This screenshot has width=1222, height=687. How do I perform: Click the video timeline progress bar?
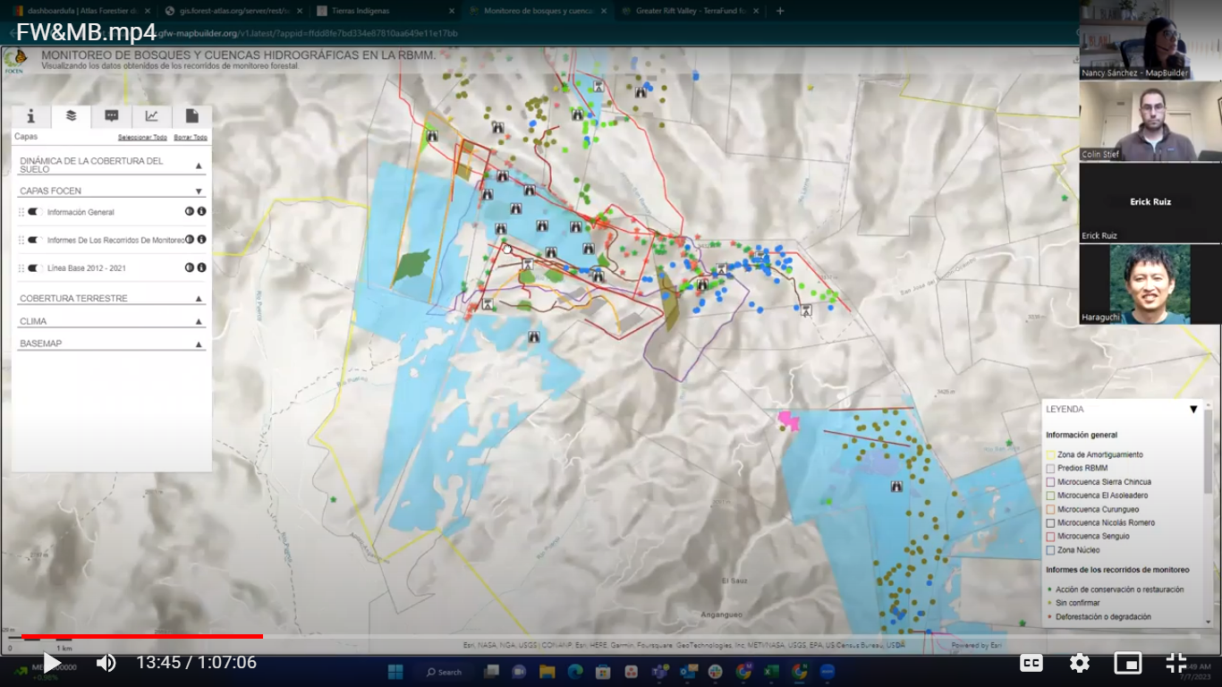134,638
